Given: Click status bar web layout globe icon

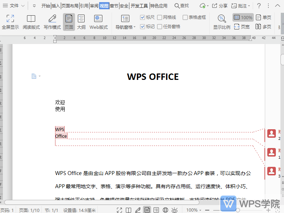Looking at the screenshot, I should (x=165, y=210).
